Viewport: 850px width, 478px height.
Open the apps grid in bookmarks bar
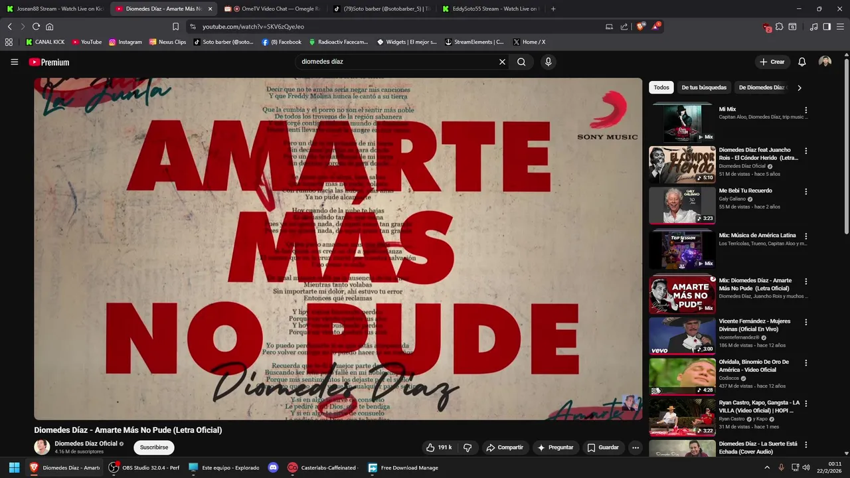(x=9, y=42)
